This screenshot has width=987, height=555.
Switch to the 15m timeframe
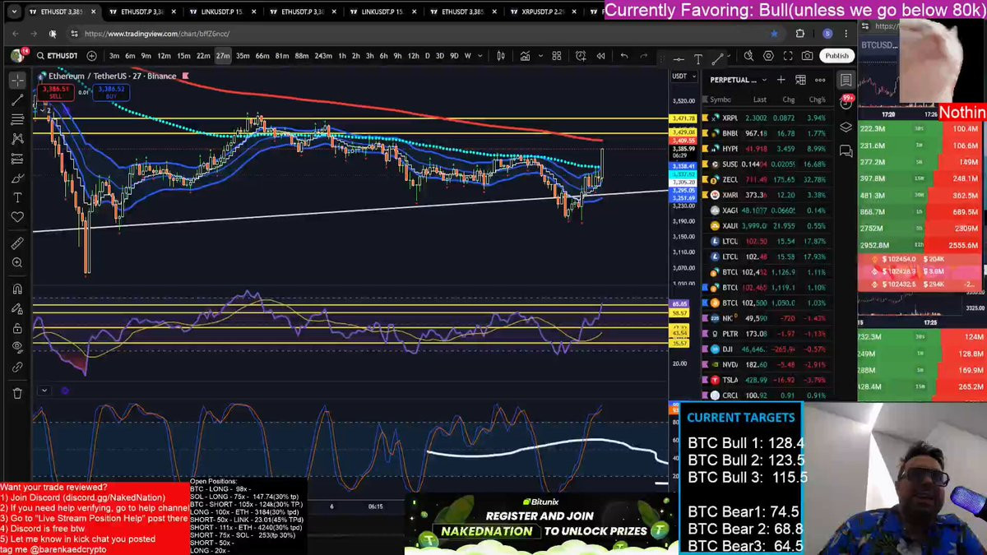point(184,56)
